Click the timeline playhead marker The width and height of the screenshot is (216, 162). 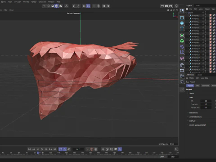(x=38, y=153)
